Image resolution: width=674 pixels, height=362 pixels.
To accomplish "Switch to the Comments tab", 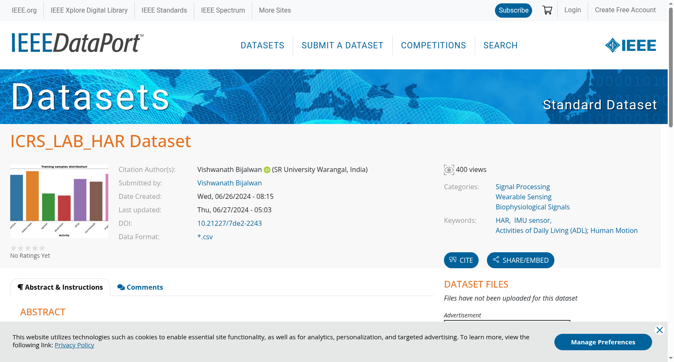I will (140, 287).
